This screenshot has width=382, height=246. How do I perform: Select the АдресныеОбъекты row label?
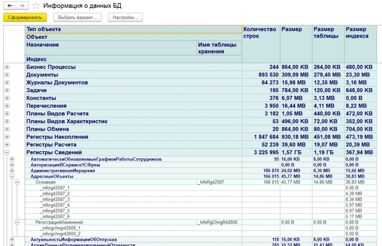tap(52, 176)
